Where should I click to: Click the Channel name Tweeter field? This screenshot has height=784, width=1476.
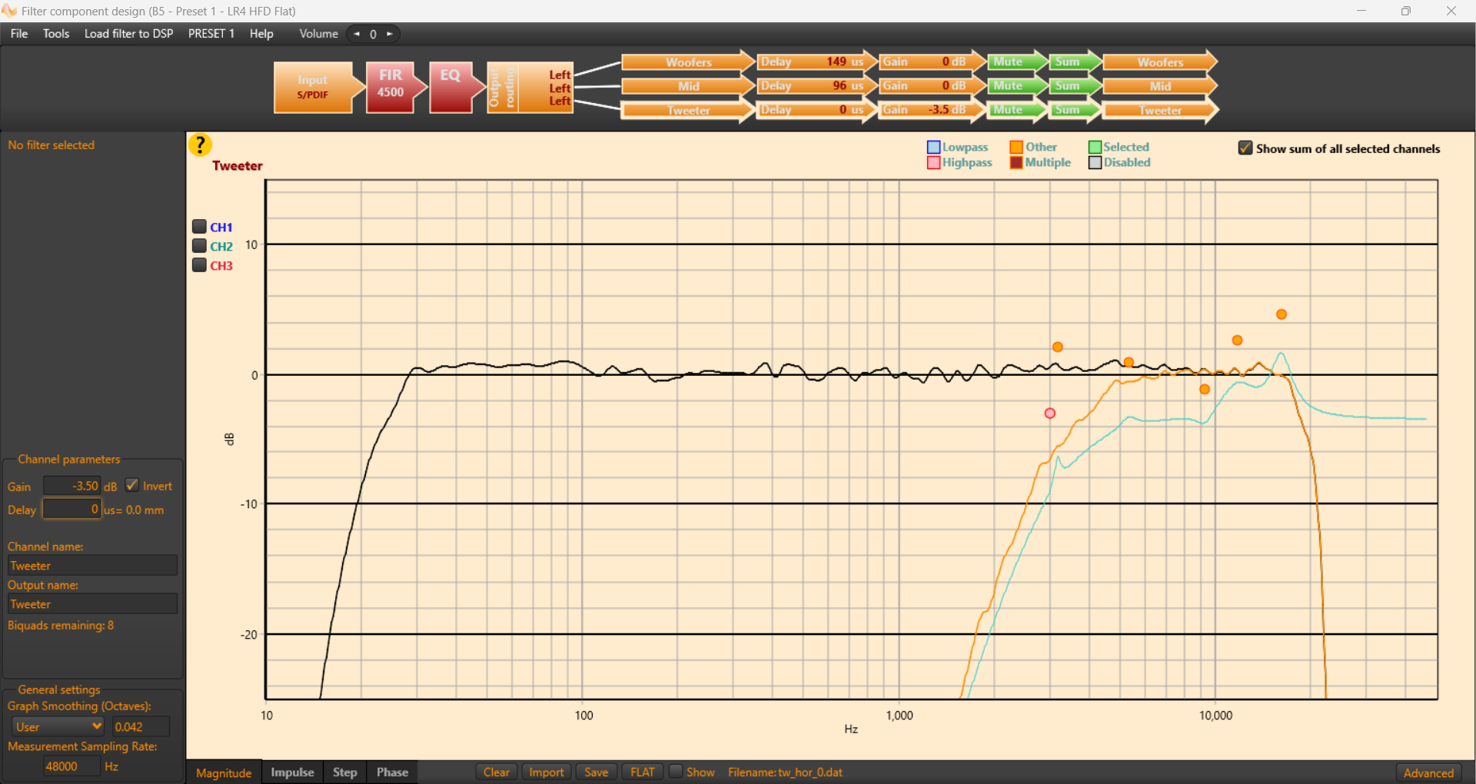click(x=92, y=565)
